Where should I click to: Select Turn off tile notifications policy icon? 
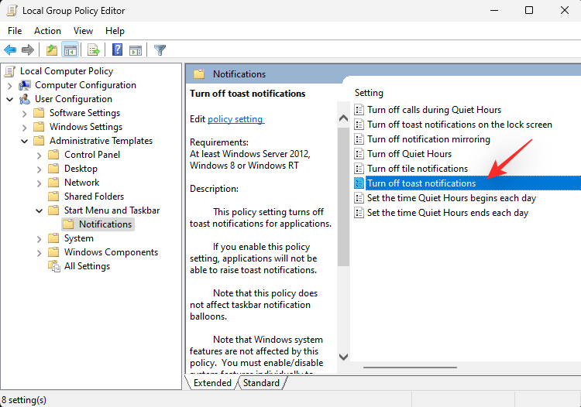click(x=359, y=169)
